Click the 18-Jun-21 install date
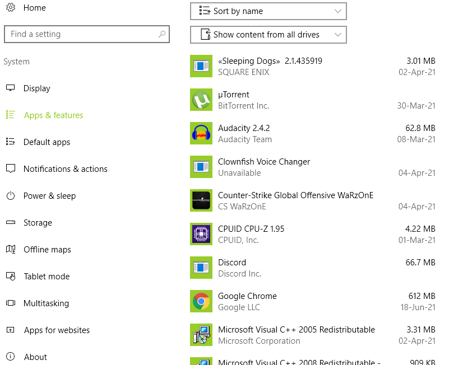This screenshot has height=365, width=463. tap(418, 307)
